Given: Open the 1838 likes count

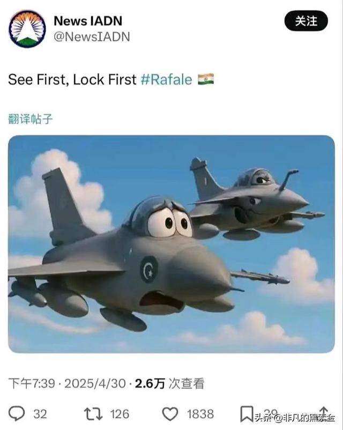Looking at the screenshot, I should tap(200, 414).
